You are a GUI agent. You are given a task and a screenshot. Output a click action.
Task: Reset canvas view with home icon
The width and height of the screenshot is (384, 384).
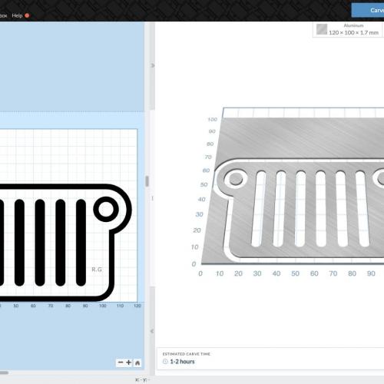click(137, 362)
